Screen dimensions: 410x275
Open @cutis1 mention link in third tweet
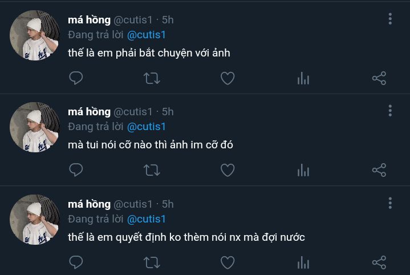click(146, 219)
